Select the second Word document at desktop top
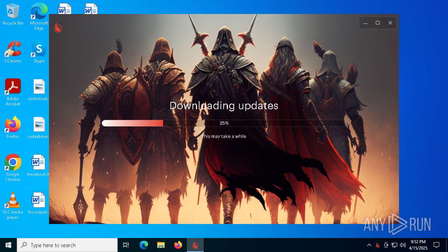448x252 pixels. click(91, 9)
